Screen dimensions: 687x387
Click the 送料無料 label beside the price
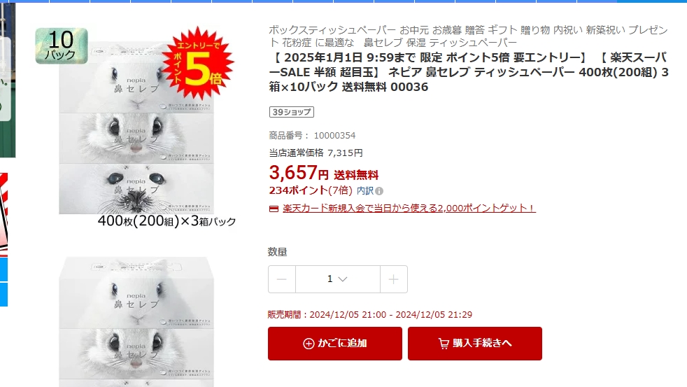pos(356,176)
